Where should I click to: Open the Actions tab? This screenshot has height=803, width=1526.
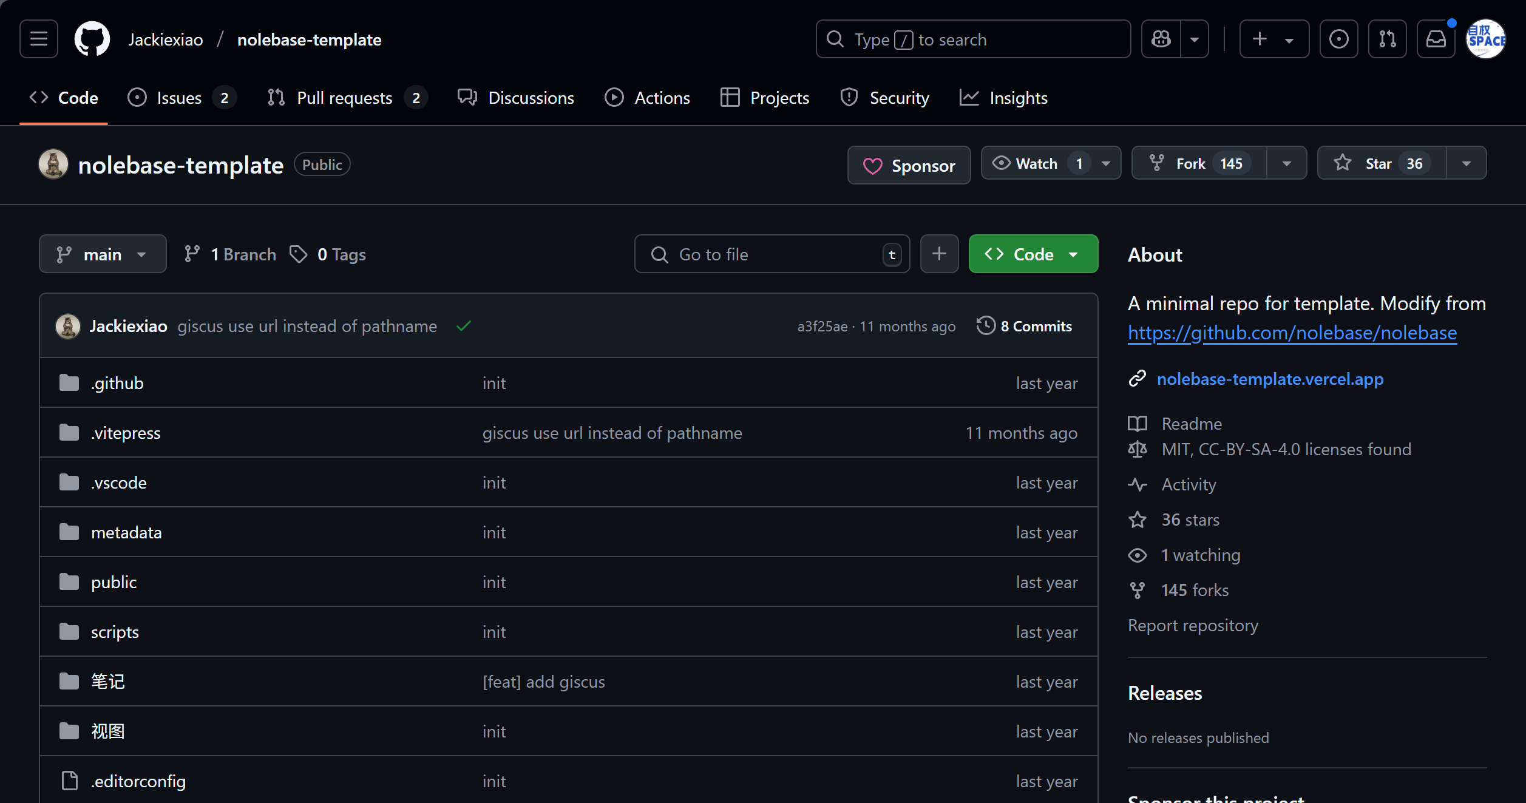647,98
